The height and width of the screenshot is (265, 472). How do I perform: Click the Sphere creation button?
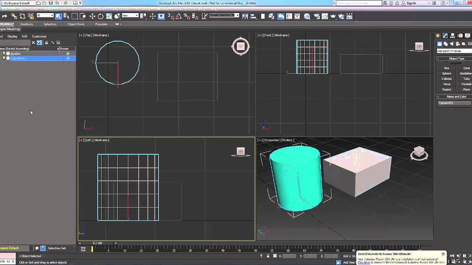[446, 73]
